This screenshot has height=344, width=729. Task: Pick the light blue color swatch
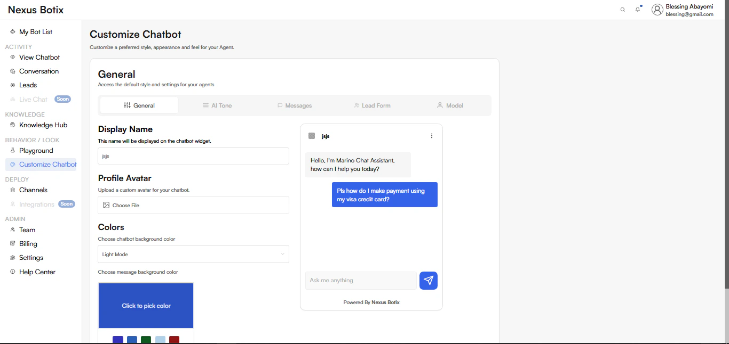[x=160, y=340]
